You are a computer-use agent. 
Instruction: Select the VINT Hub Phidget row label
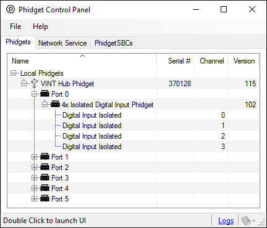point(67,84)
